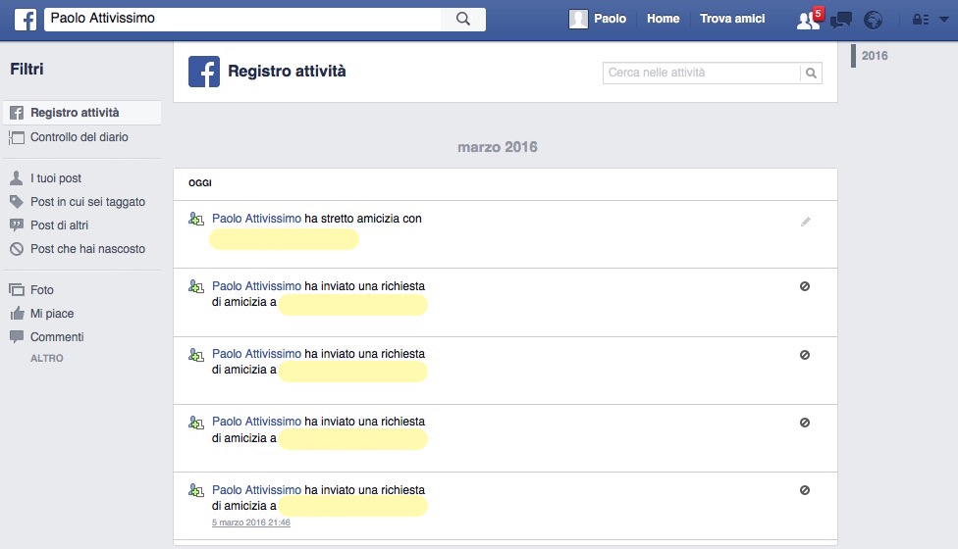958x549 pixels.
Task: Open Paolo profile link in top bar
Action: 610,19
